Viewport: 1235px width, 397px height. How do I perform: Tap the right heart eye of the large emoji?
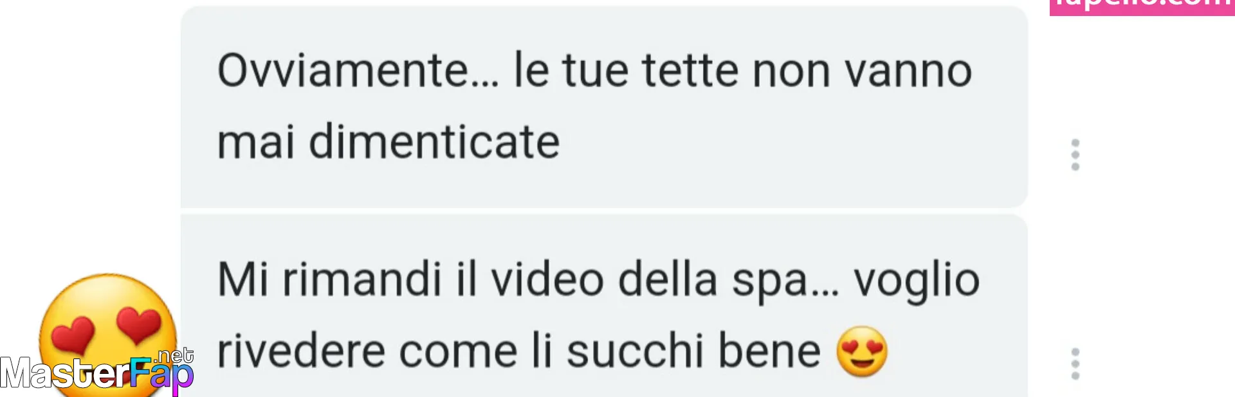(x=138, y=325)
